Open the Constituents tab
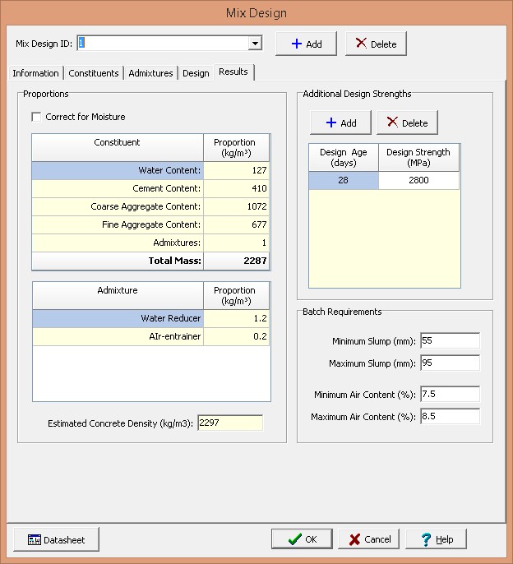The image size is (513, 564). pos(94,73)
